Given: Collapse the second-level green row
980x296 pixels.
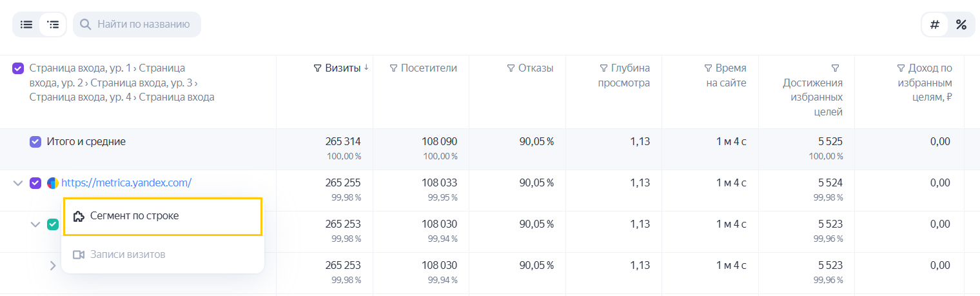Looking at the screenshot, I should pos(35,224).
